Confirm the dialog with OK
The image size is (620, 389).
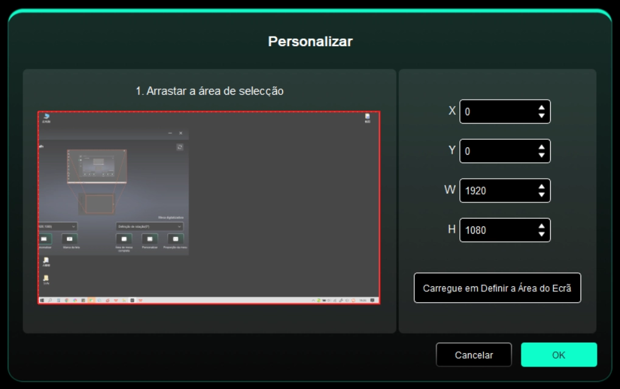click(559, 355)
